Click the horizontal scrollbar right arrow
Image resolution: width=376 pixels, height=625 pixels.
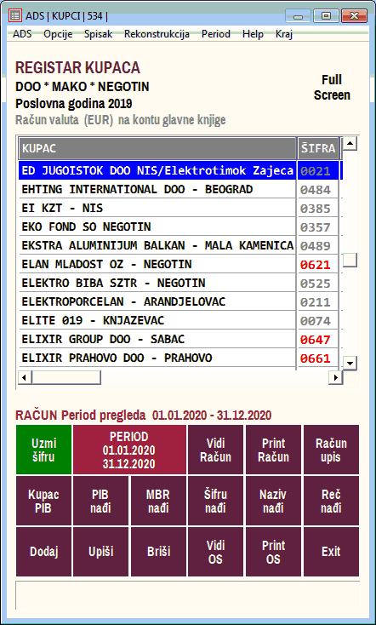(335, 377)
